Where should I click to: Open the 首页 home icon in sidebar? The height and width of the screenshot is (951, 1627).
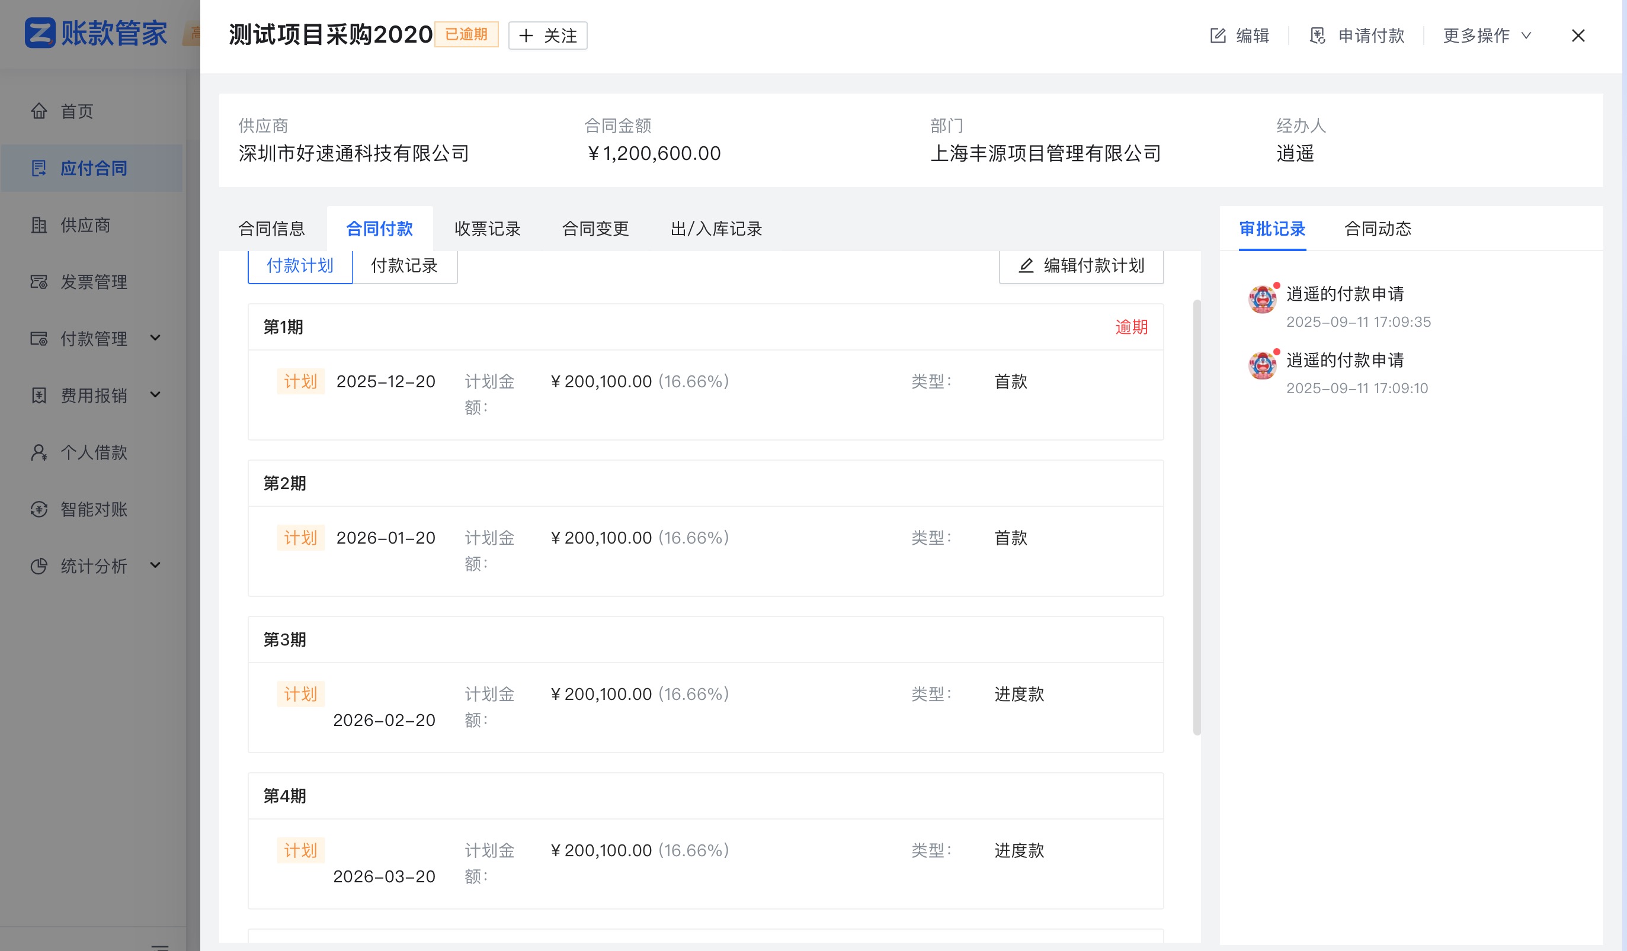click(39, 111)
